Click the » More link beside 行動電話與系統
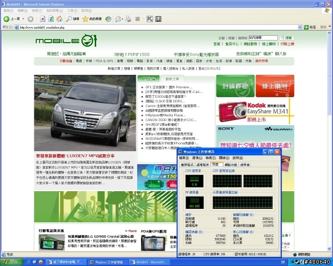333x266 pixels. click(x=131, y=231)
